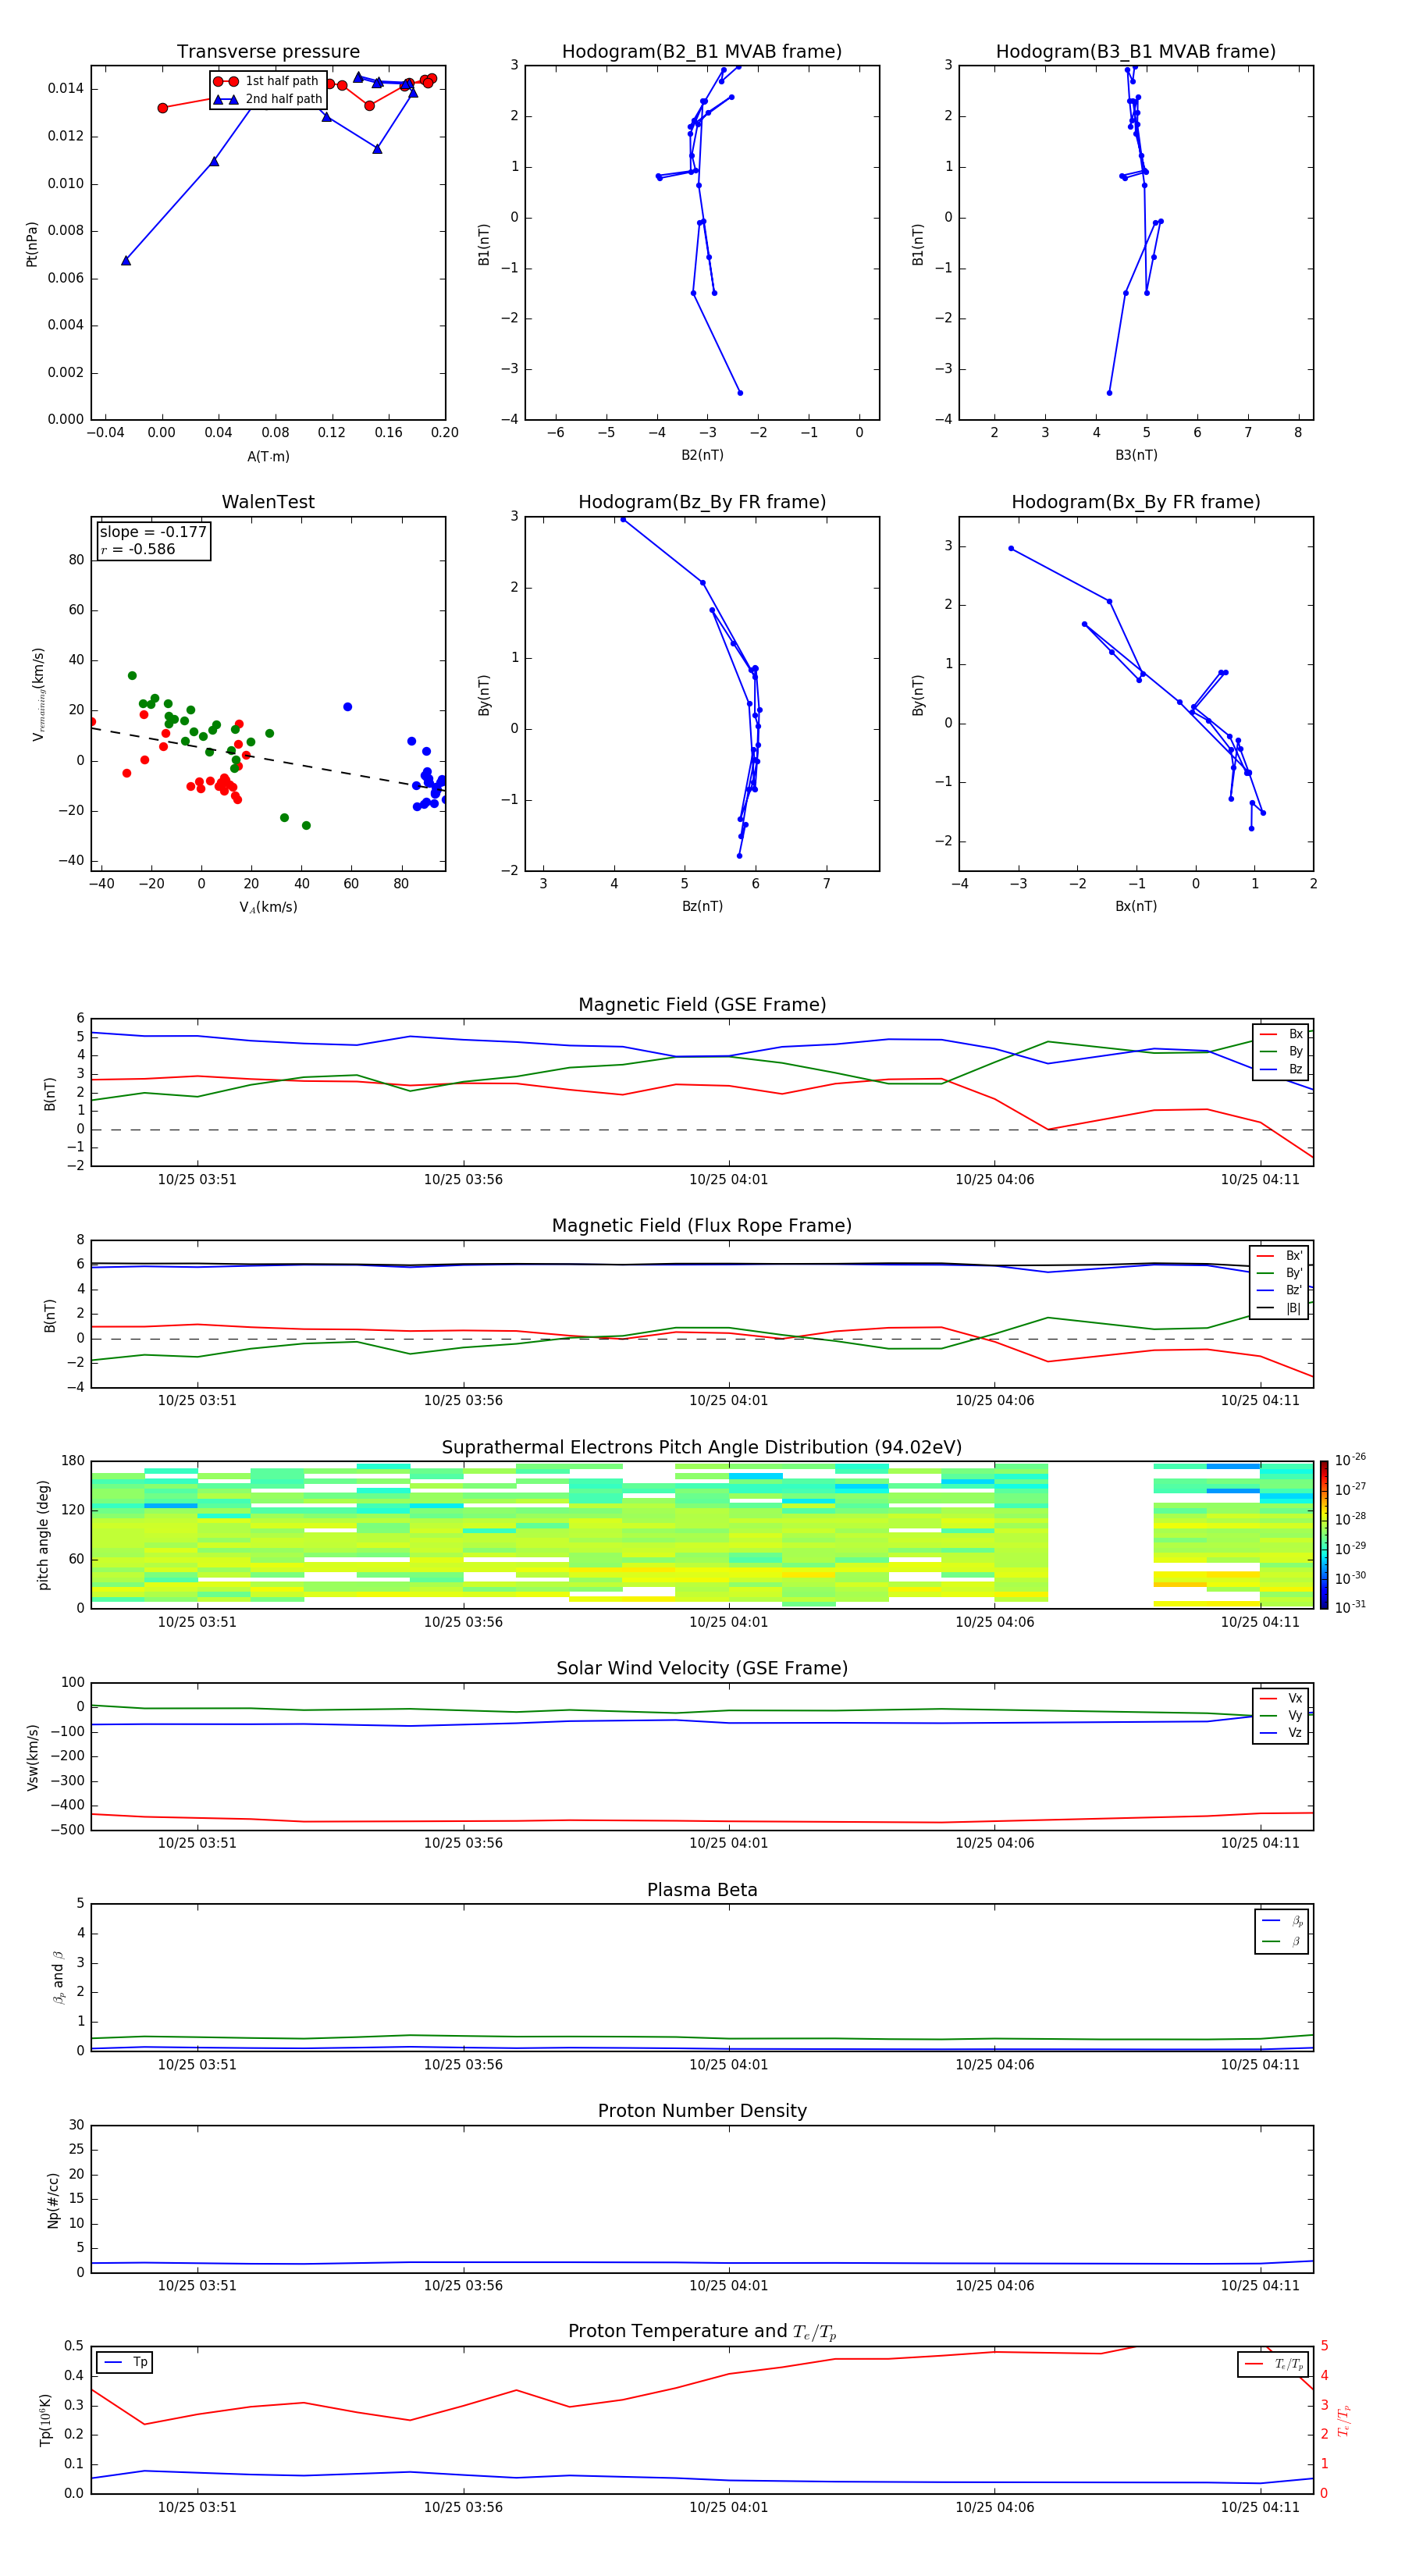Click the 'Transverse pressure' plot title
The width and height of the screenshot is (1405, 2576).
(x=268, y=51)
